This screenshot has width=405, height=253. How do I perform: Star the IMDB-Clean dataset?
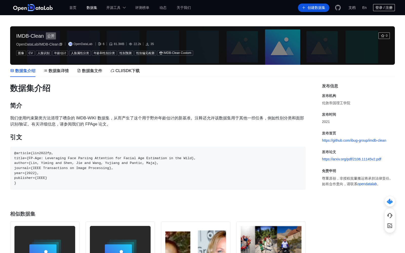[384, 36]
